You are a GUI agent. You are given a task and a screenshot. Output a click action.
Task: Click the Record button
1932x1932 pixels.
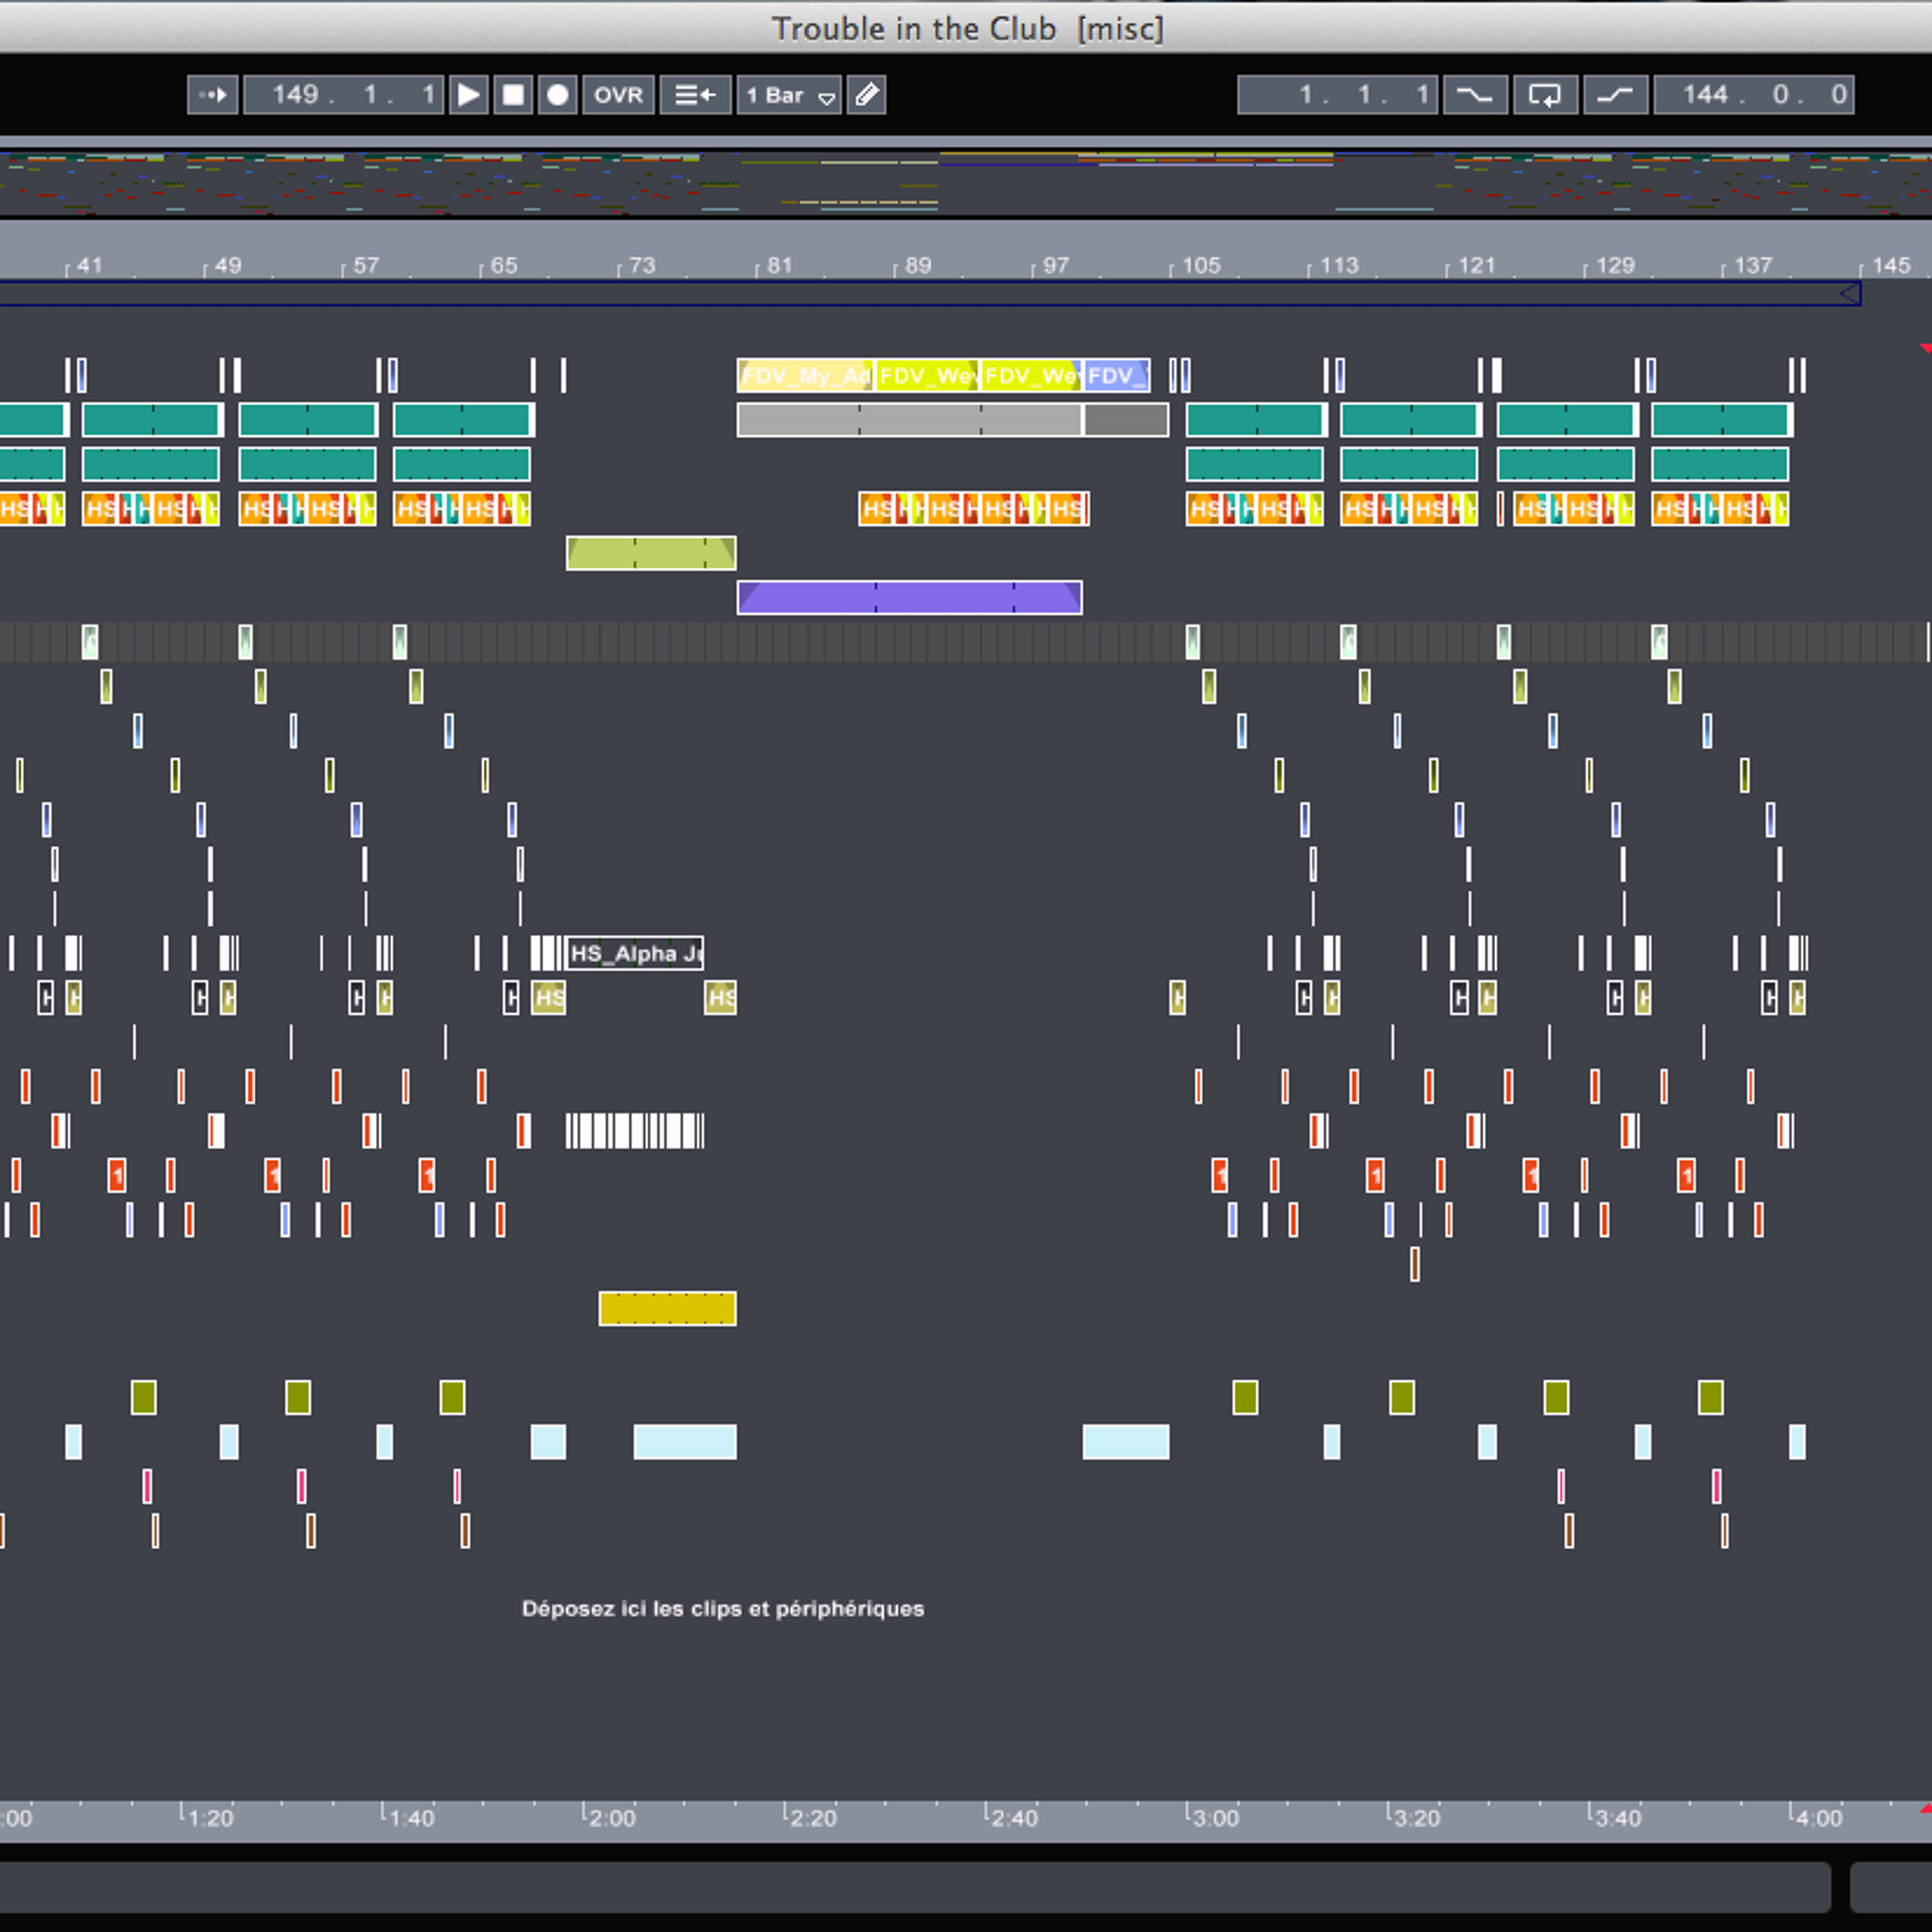557,95
